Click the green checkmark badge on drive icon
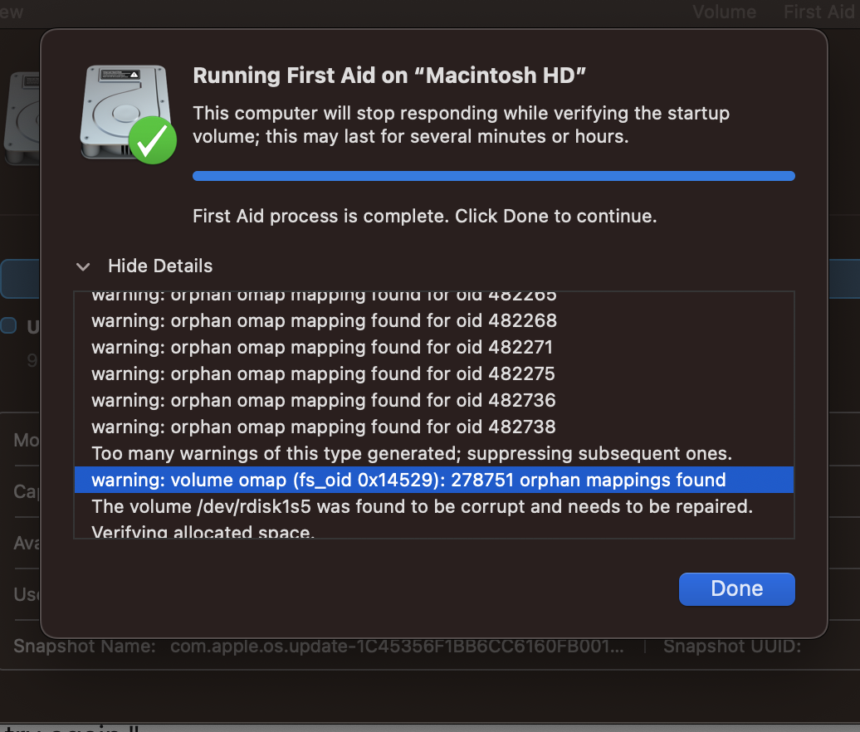Screen dimensions: 860x732 (x=153, y=140)
